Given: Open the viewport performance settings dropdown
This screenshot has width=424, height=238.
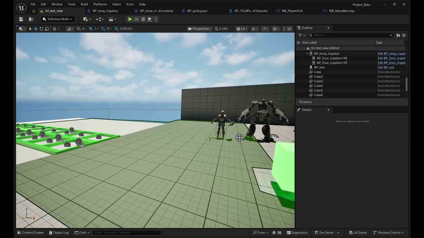Looking at the screenshot, I should [265, 29].
